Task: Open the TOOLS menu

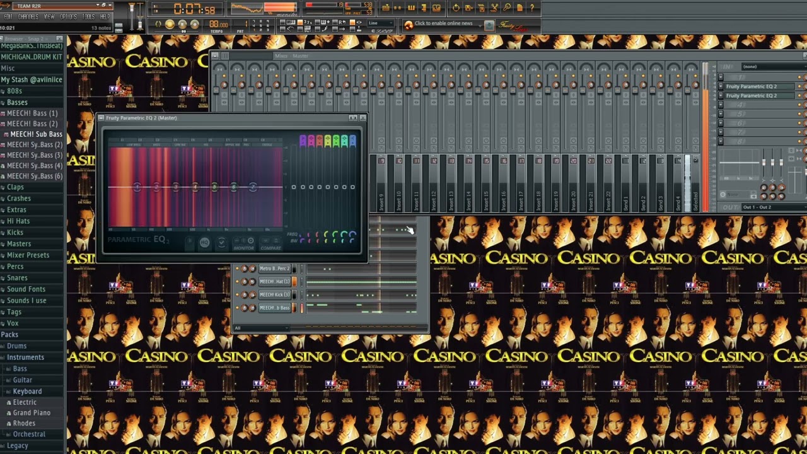Action: click(x=89, y=16)
